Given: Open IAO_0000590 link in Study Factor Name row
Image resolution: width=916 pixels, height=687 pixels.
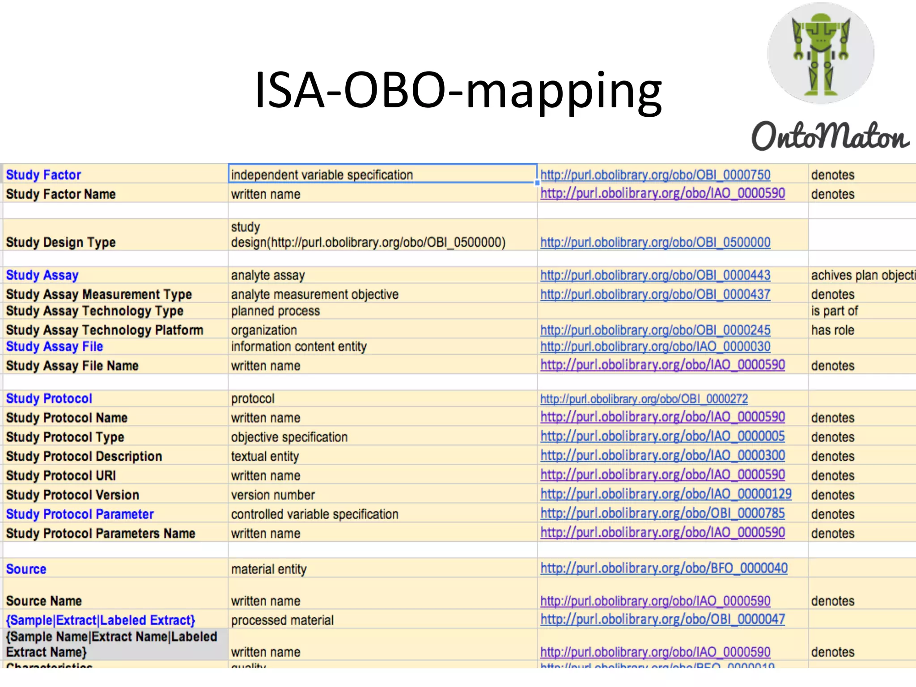Looking at the screenshot, I should [662, 193].
